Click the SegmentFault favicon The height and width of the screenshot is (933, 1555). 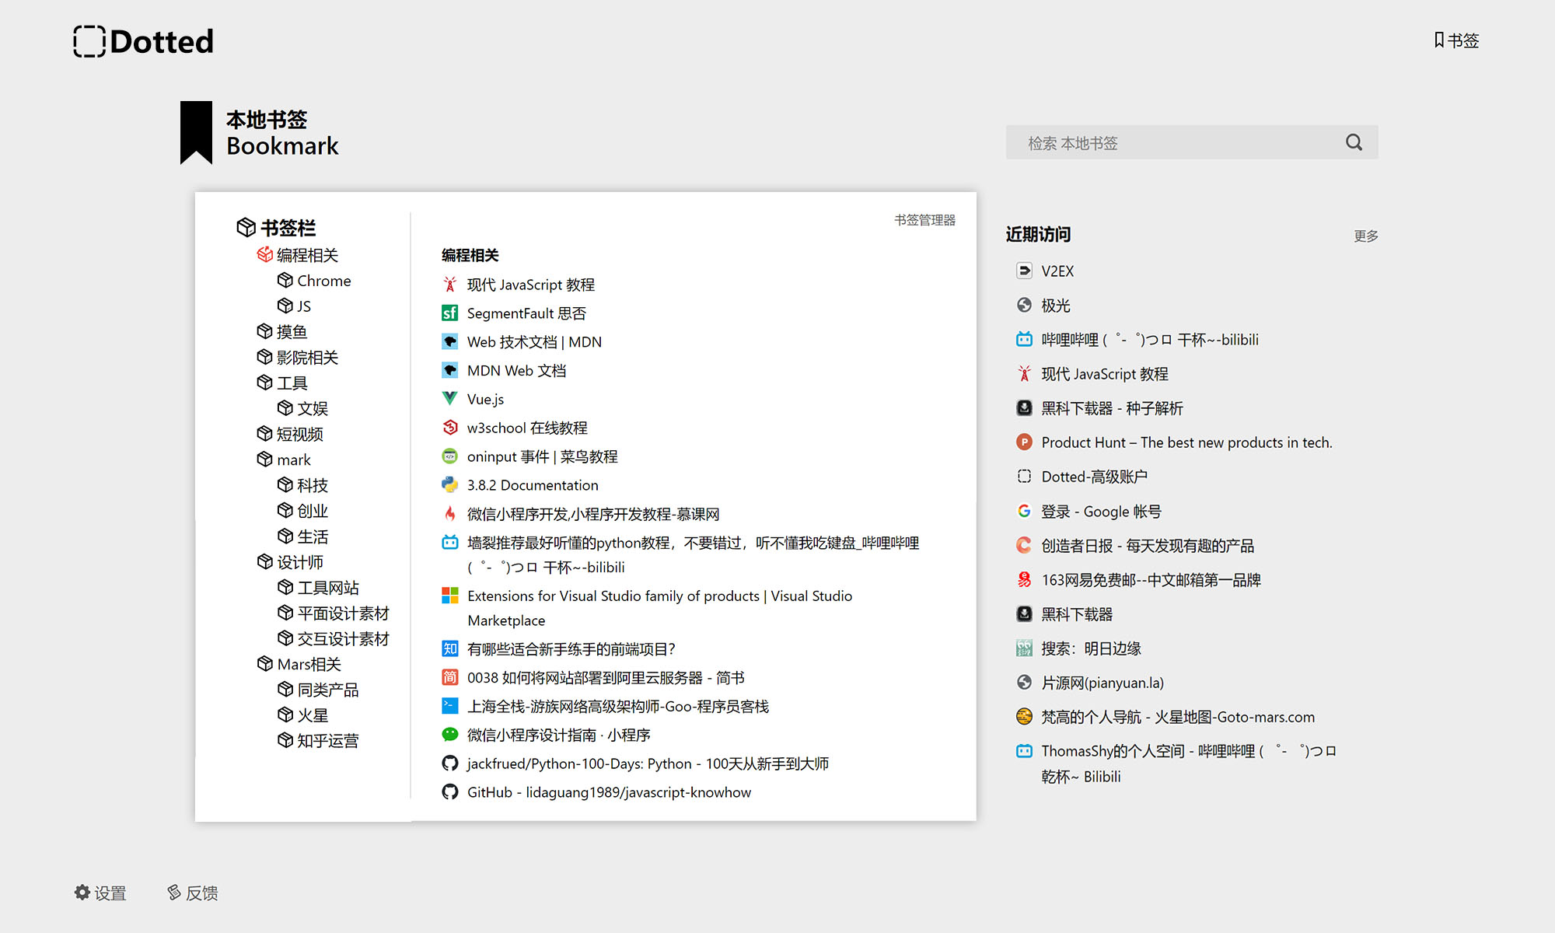point(449,313)
